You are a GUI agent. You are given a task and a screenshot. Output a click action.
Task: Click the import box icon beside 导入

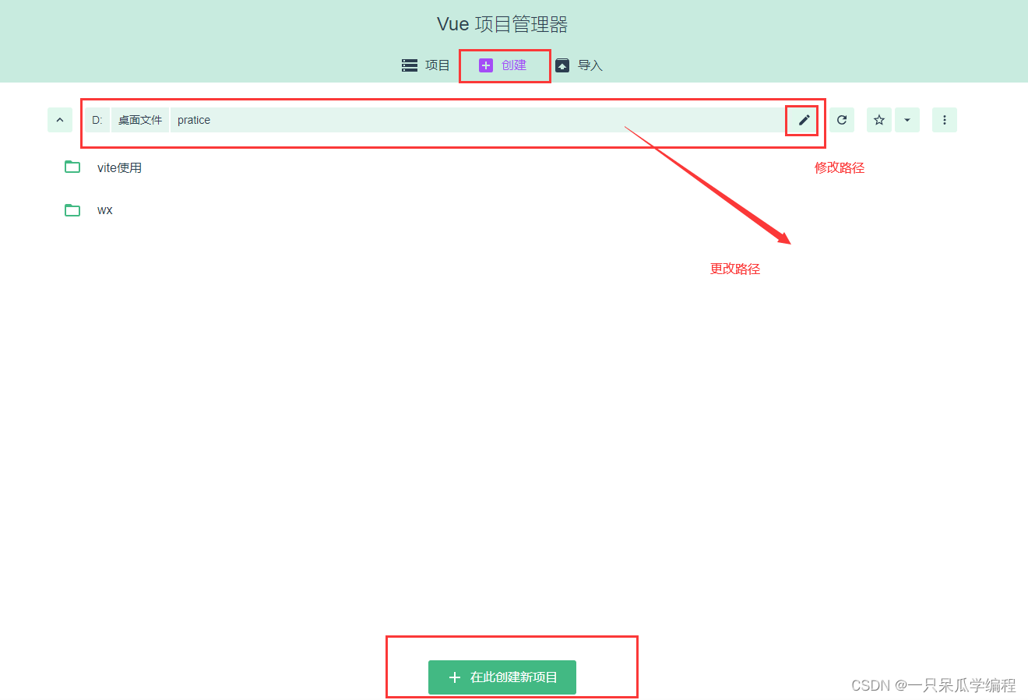click(562, 65)
